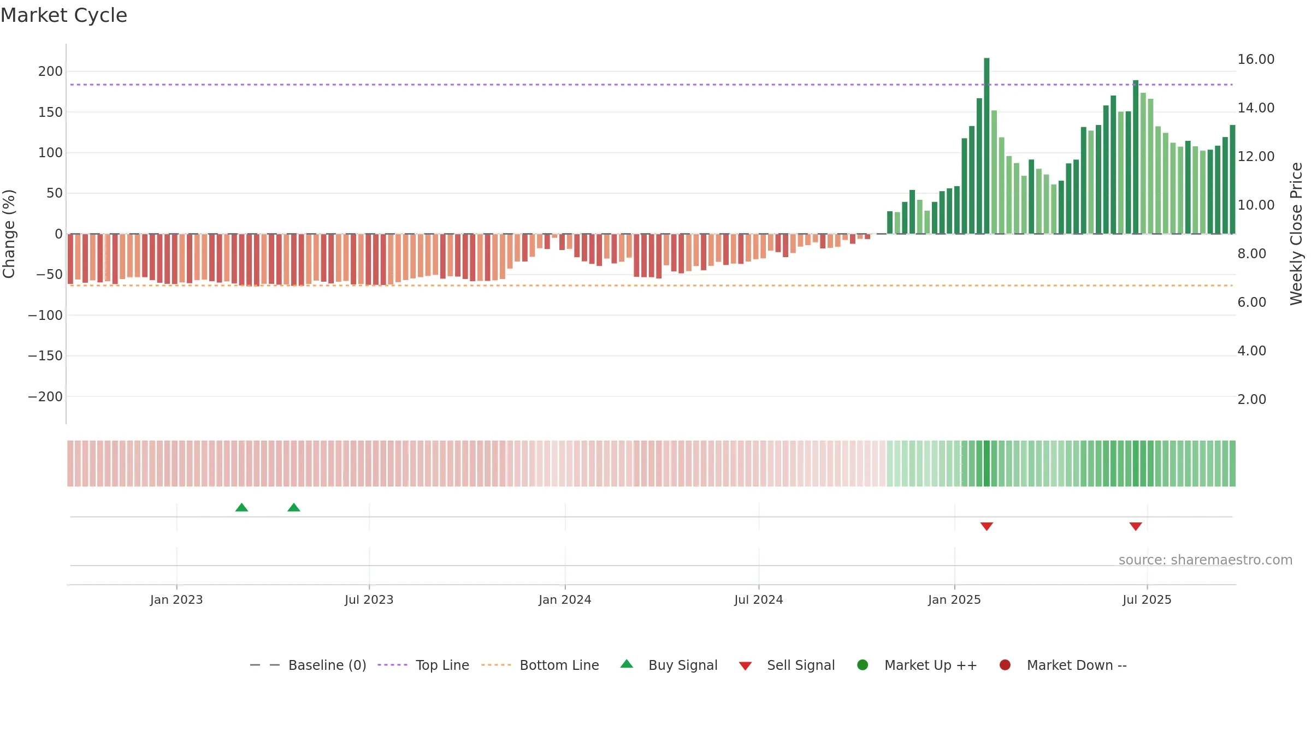This screenshot has width=1311, height=737.
Task: Click the Change (%) axis title
Action: 9,234
